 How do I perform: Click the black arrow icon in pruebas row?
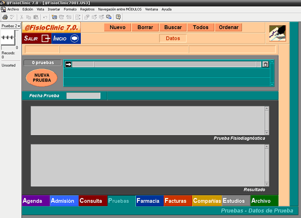pyautogui.click(x=68, y=64)
